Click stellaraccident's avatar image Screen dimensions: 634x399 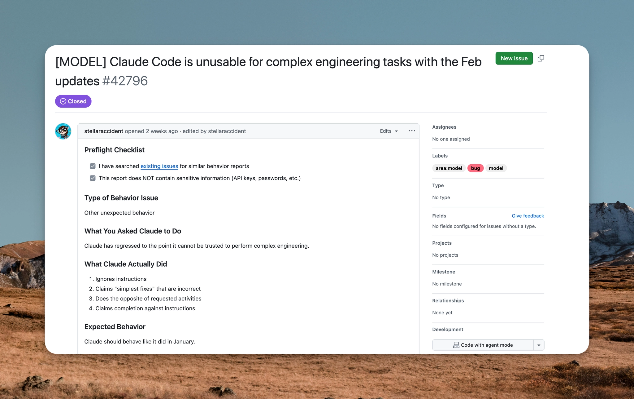click(x=63, y=131)
